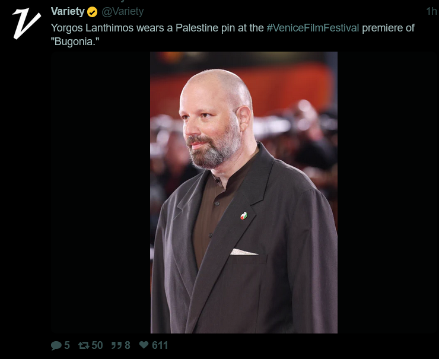Click the black media area left of photo
Image resolution: width=439 pixels, height=359 pixels.
click(x=100, y=192)
